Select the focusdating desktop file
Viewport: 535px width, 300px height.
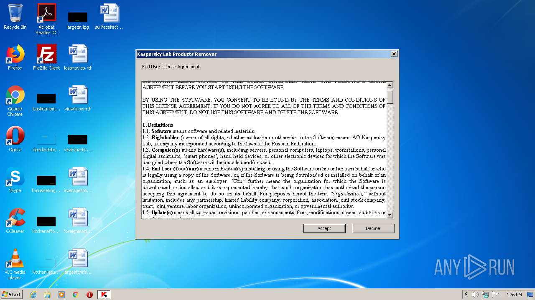click(x=46, y=183)
